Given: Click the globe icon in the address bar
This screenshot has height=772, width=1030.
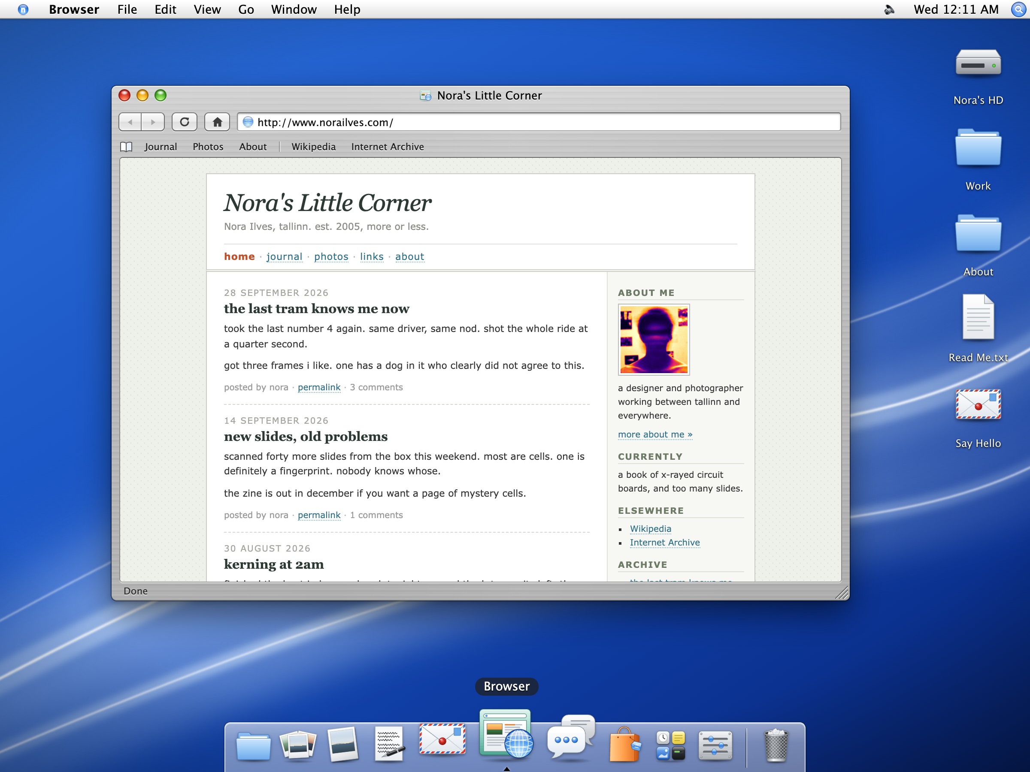Looking at the screenshot, I should point(248,122).
